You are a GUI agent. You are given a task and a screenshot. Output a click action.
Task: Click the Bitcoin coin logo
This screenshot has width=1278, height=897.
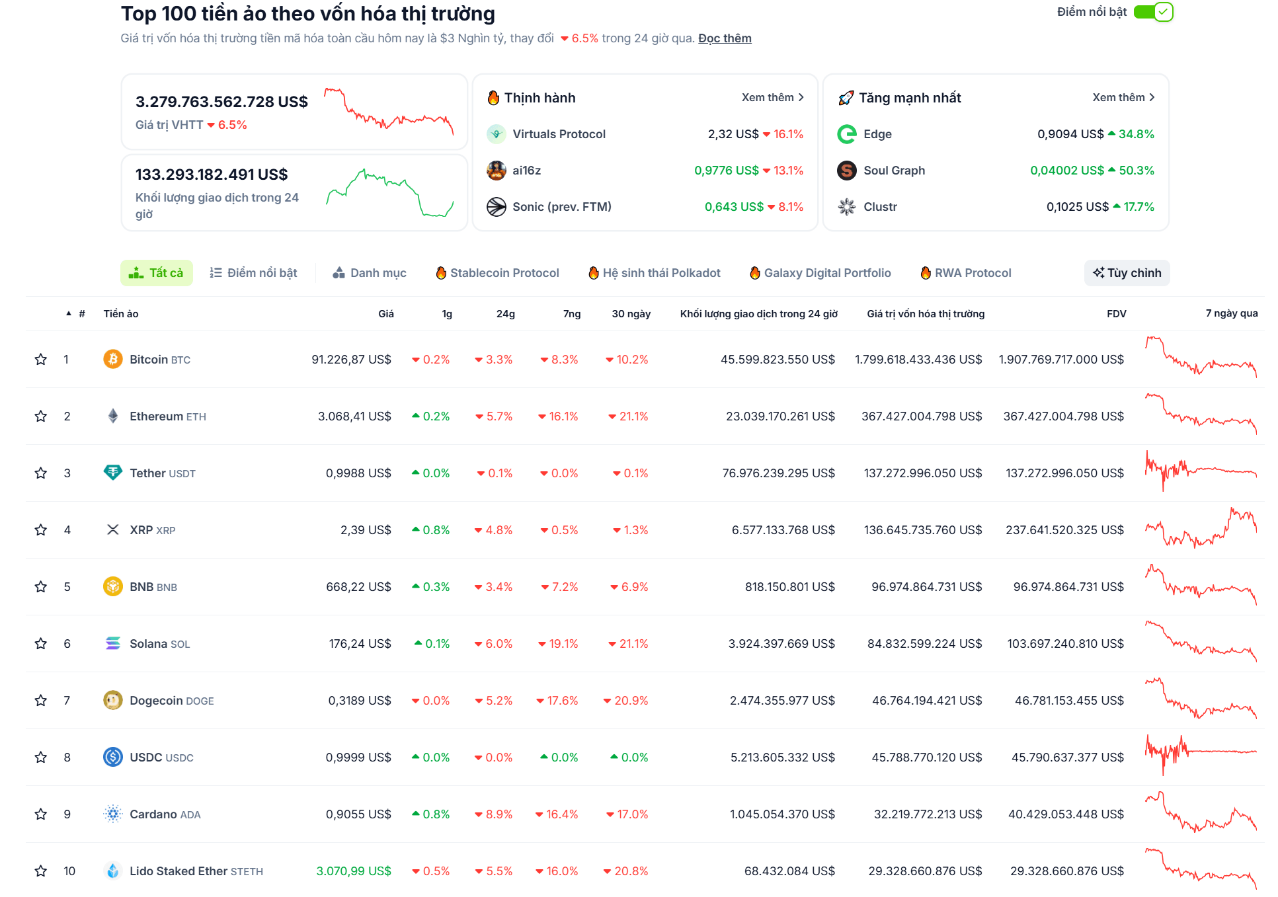click(113, 359)
